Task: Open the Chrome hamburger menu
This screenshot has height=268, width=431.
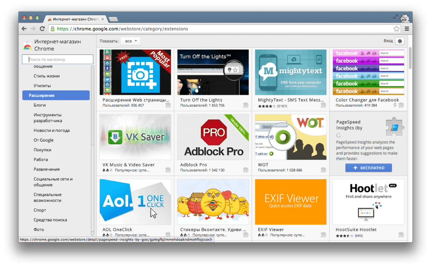Action: click(407, 29)
